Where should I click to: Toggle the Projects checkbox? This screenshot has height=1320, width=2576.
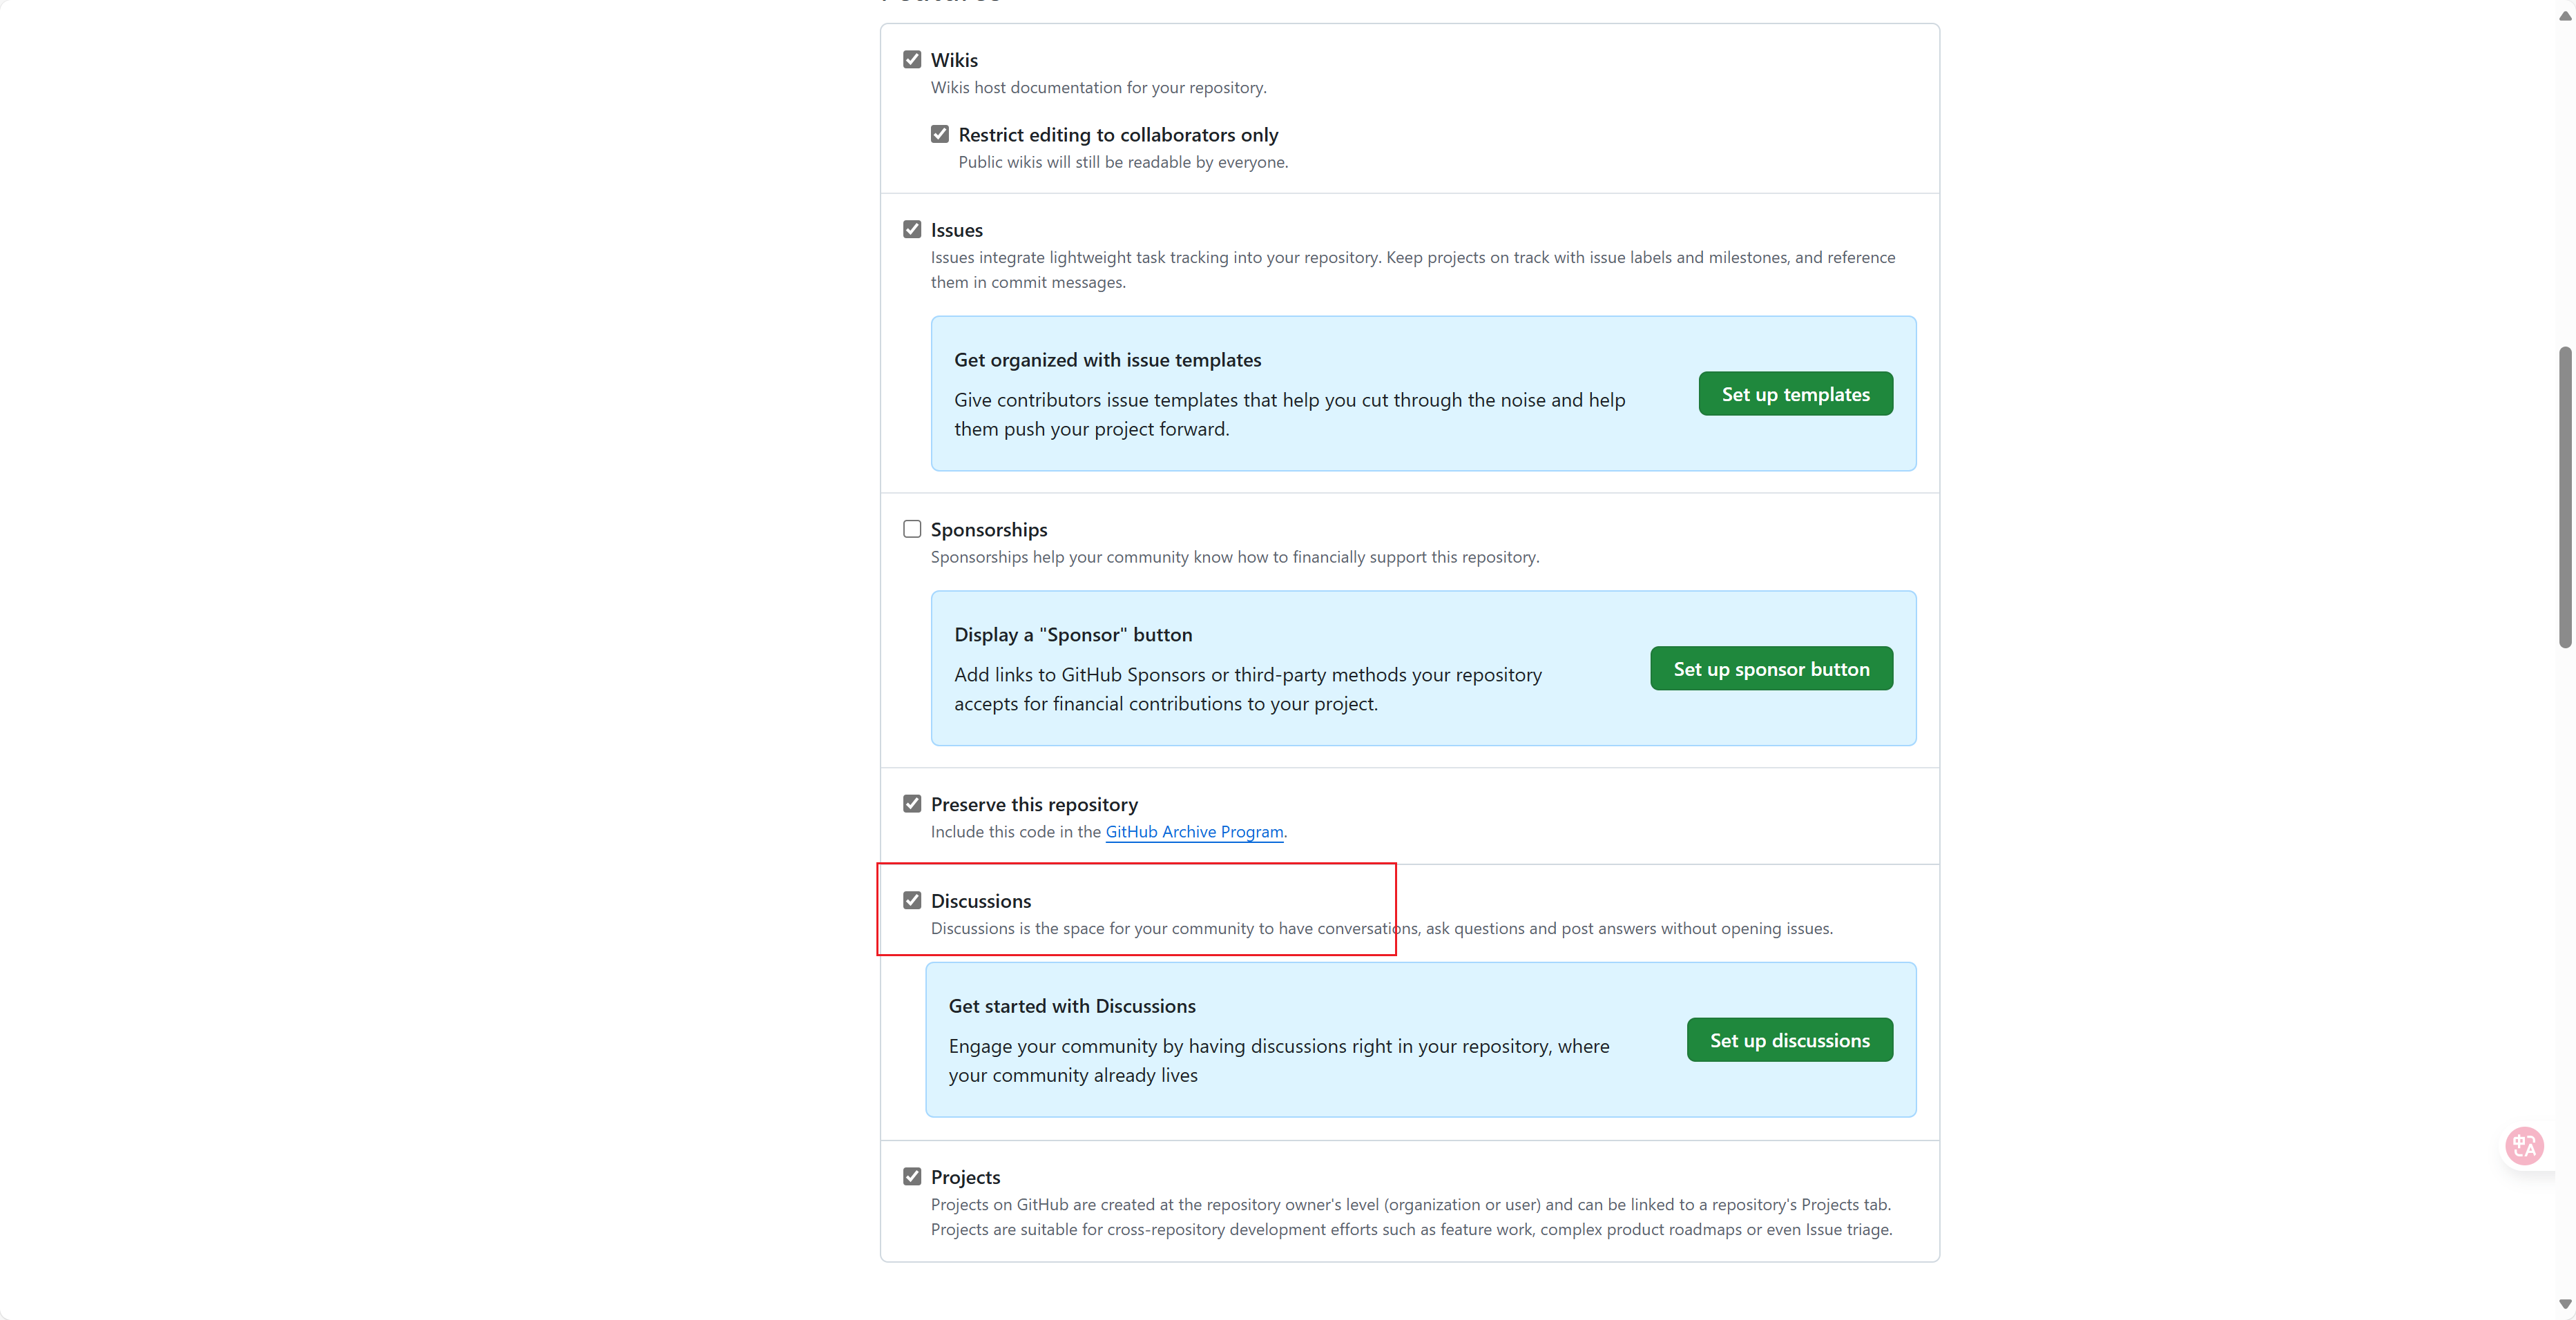pos(912,1177)
